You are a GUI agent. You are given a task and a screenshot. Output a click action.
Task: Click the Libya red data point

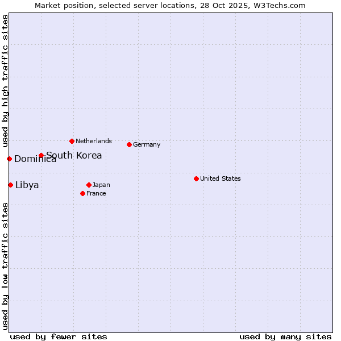pos(11,185)
